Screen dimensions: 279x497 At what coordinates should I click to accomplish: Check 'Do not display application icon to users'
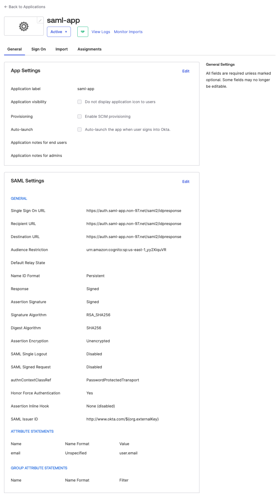click(79, 102)
